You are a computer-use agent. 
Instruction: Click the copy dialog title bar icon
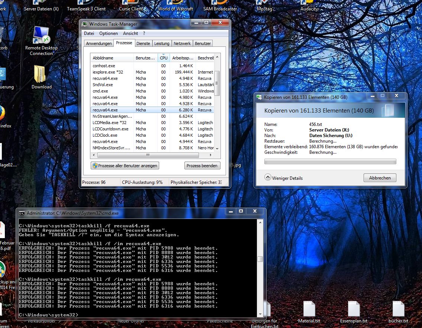coord(260,97)
